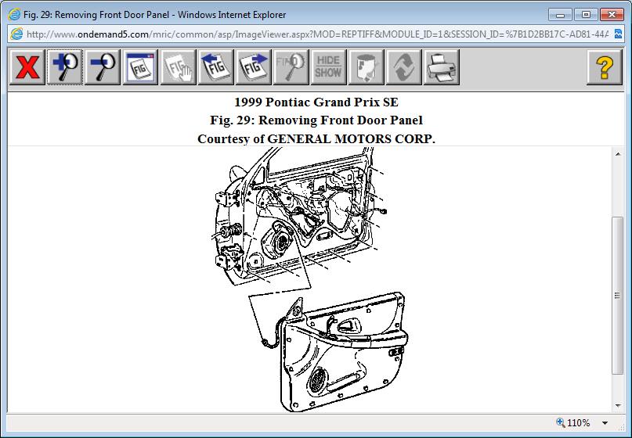Click the 110% zoom level button

point(574,423)
